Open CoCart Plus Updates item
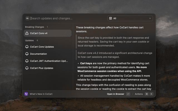 (x=48, y=68)
